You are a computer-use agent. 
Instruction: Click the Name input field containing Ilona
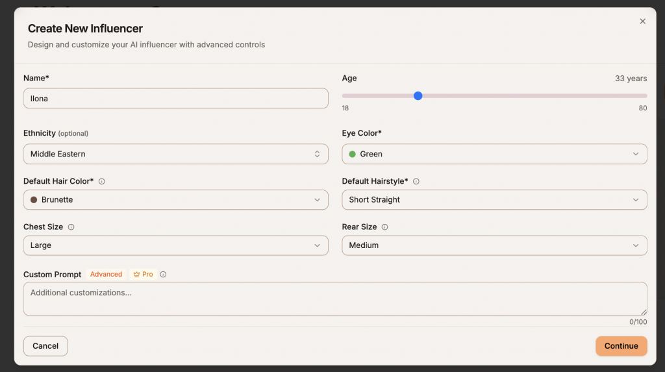[175, 99]
